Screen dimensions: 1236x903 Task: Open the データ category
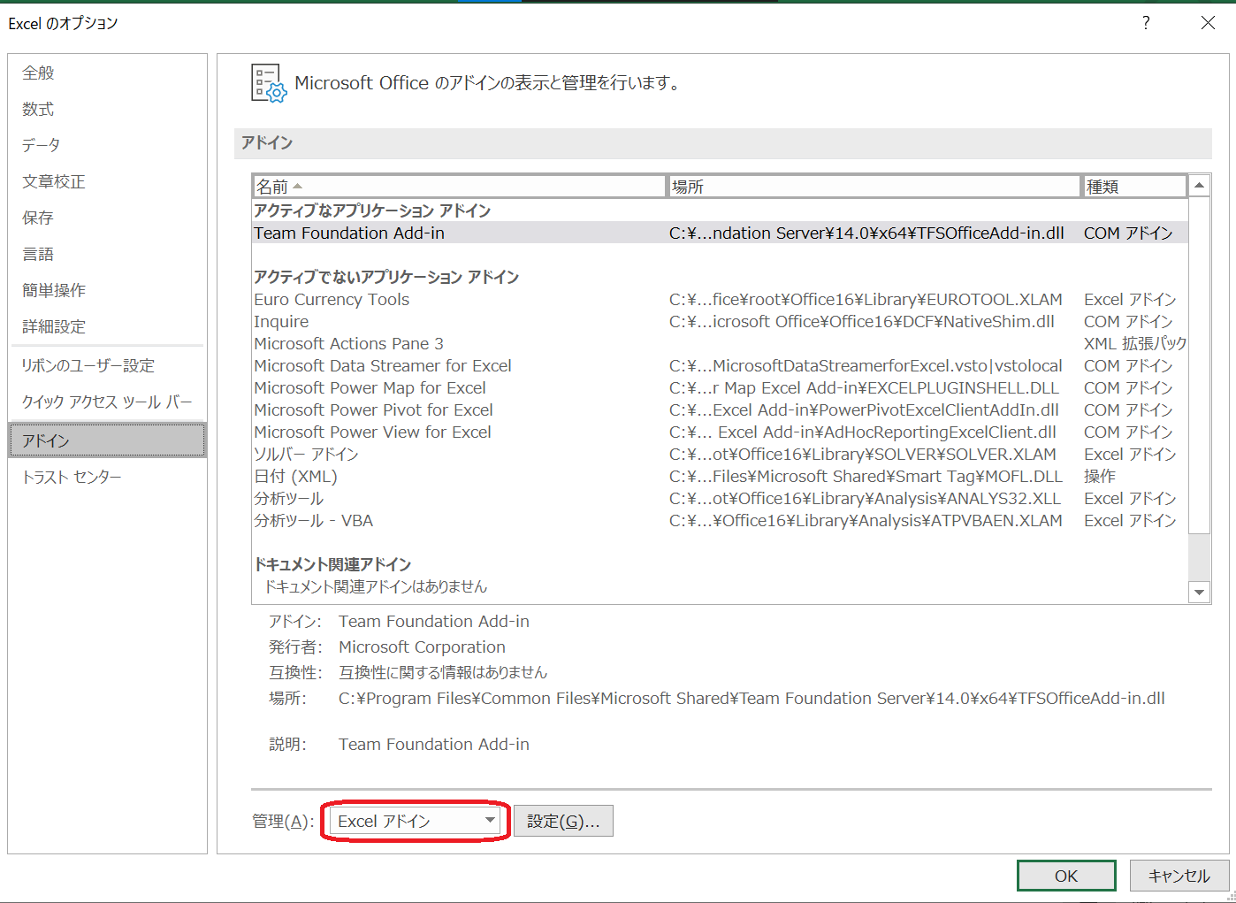(107, 145)
